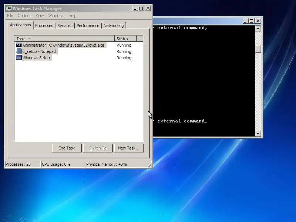This screenshot has width=296, height=222.
Task: Click the New Task... button
Action: tap(129, 148)
